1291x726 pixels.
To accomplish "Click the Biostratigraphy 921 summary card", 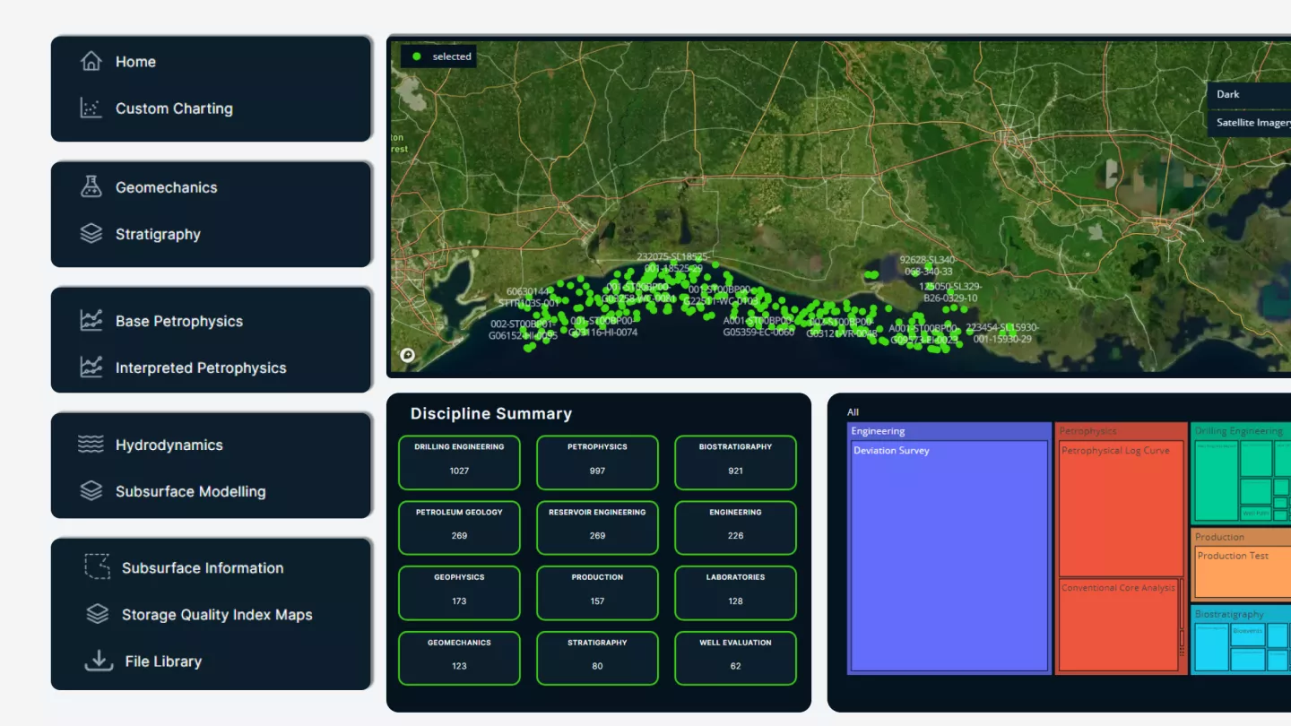I will click(735, 462).
